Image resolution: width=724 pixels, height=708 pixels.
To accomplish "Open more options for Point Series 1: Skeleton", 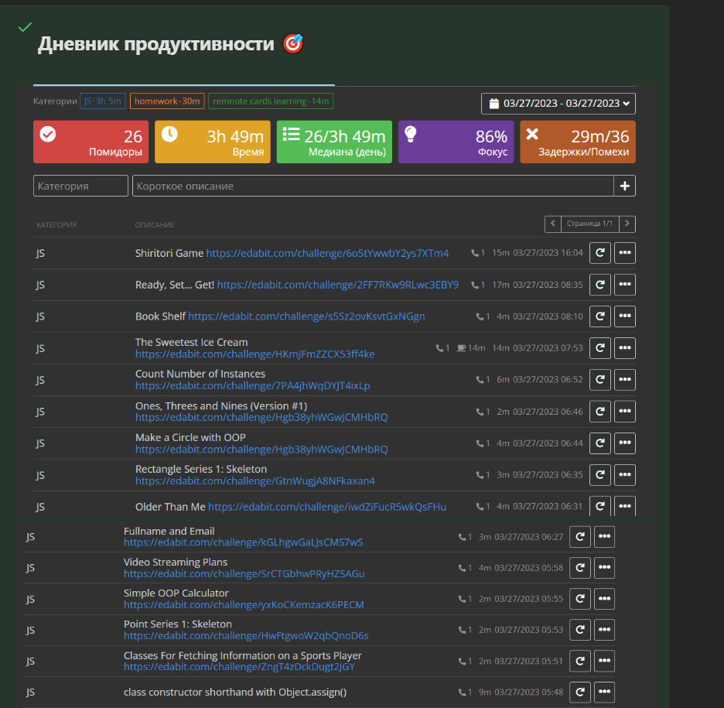I will coord(604,630).
